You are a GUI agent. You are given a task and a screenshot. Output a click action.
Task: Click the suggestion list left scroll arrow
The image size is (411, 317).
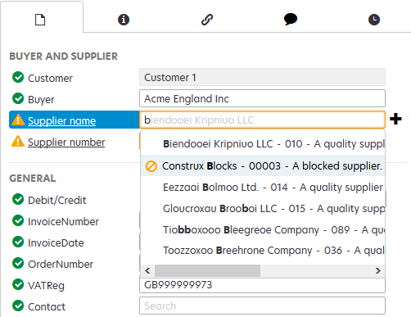(x=147, y=270)
